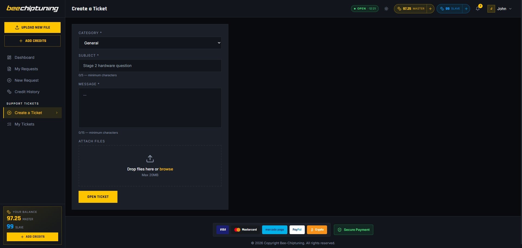Click the New Request plus-circle icon
The height and width of the screenshot is (248, 522).
pos(9,80)
